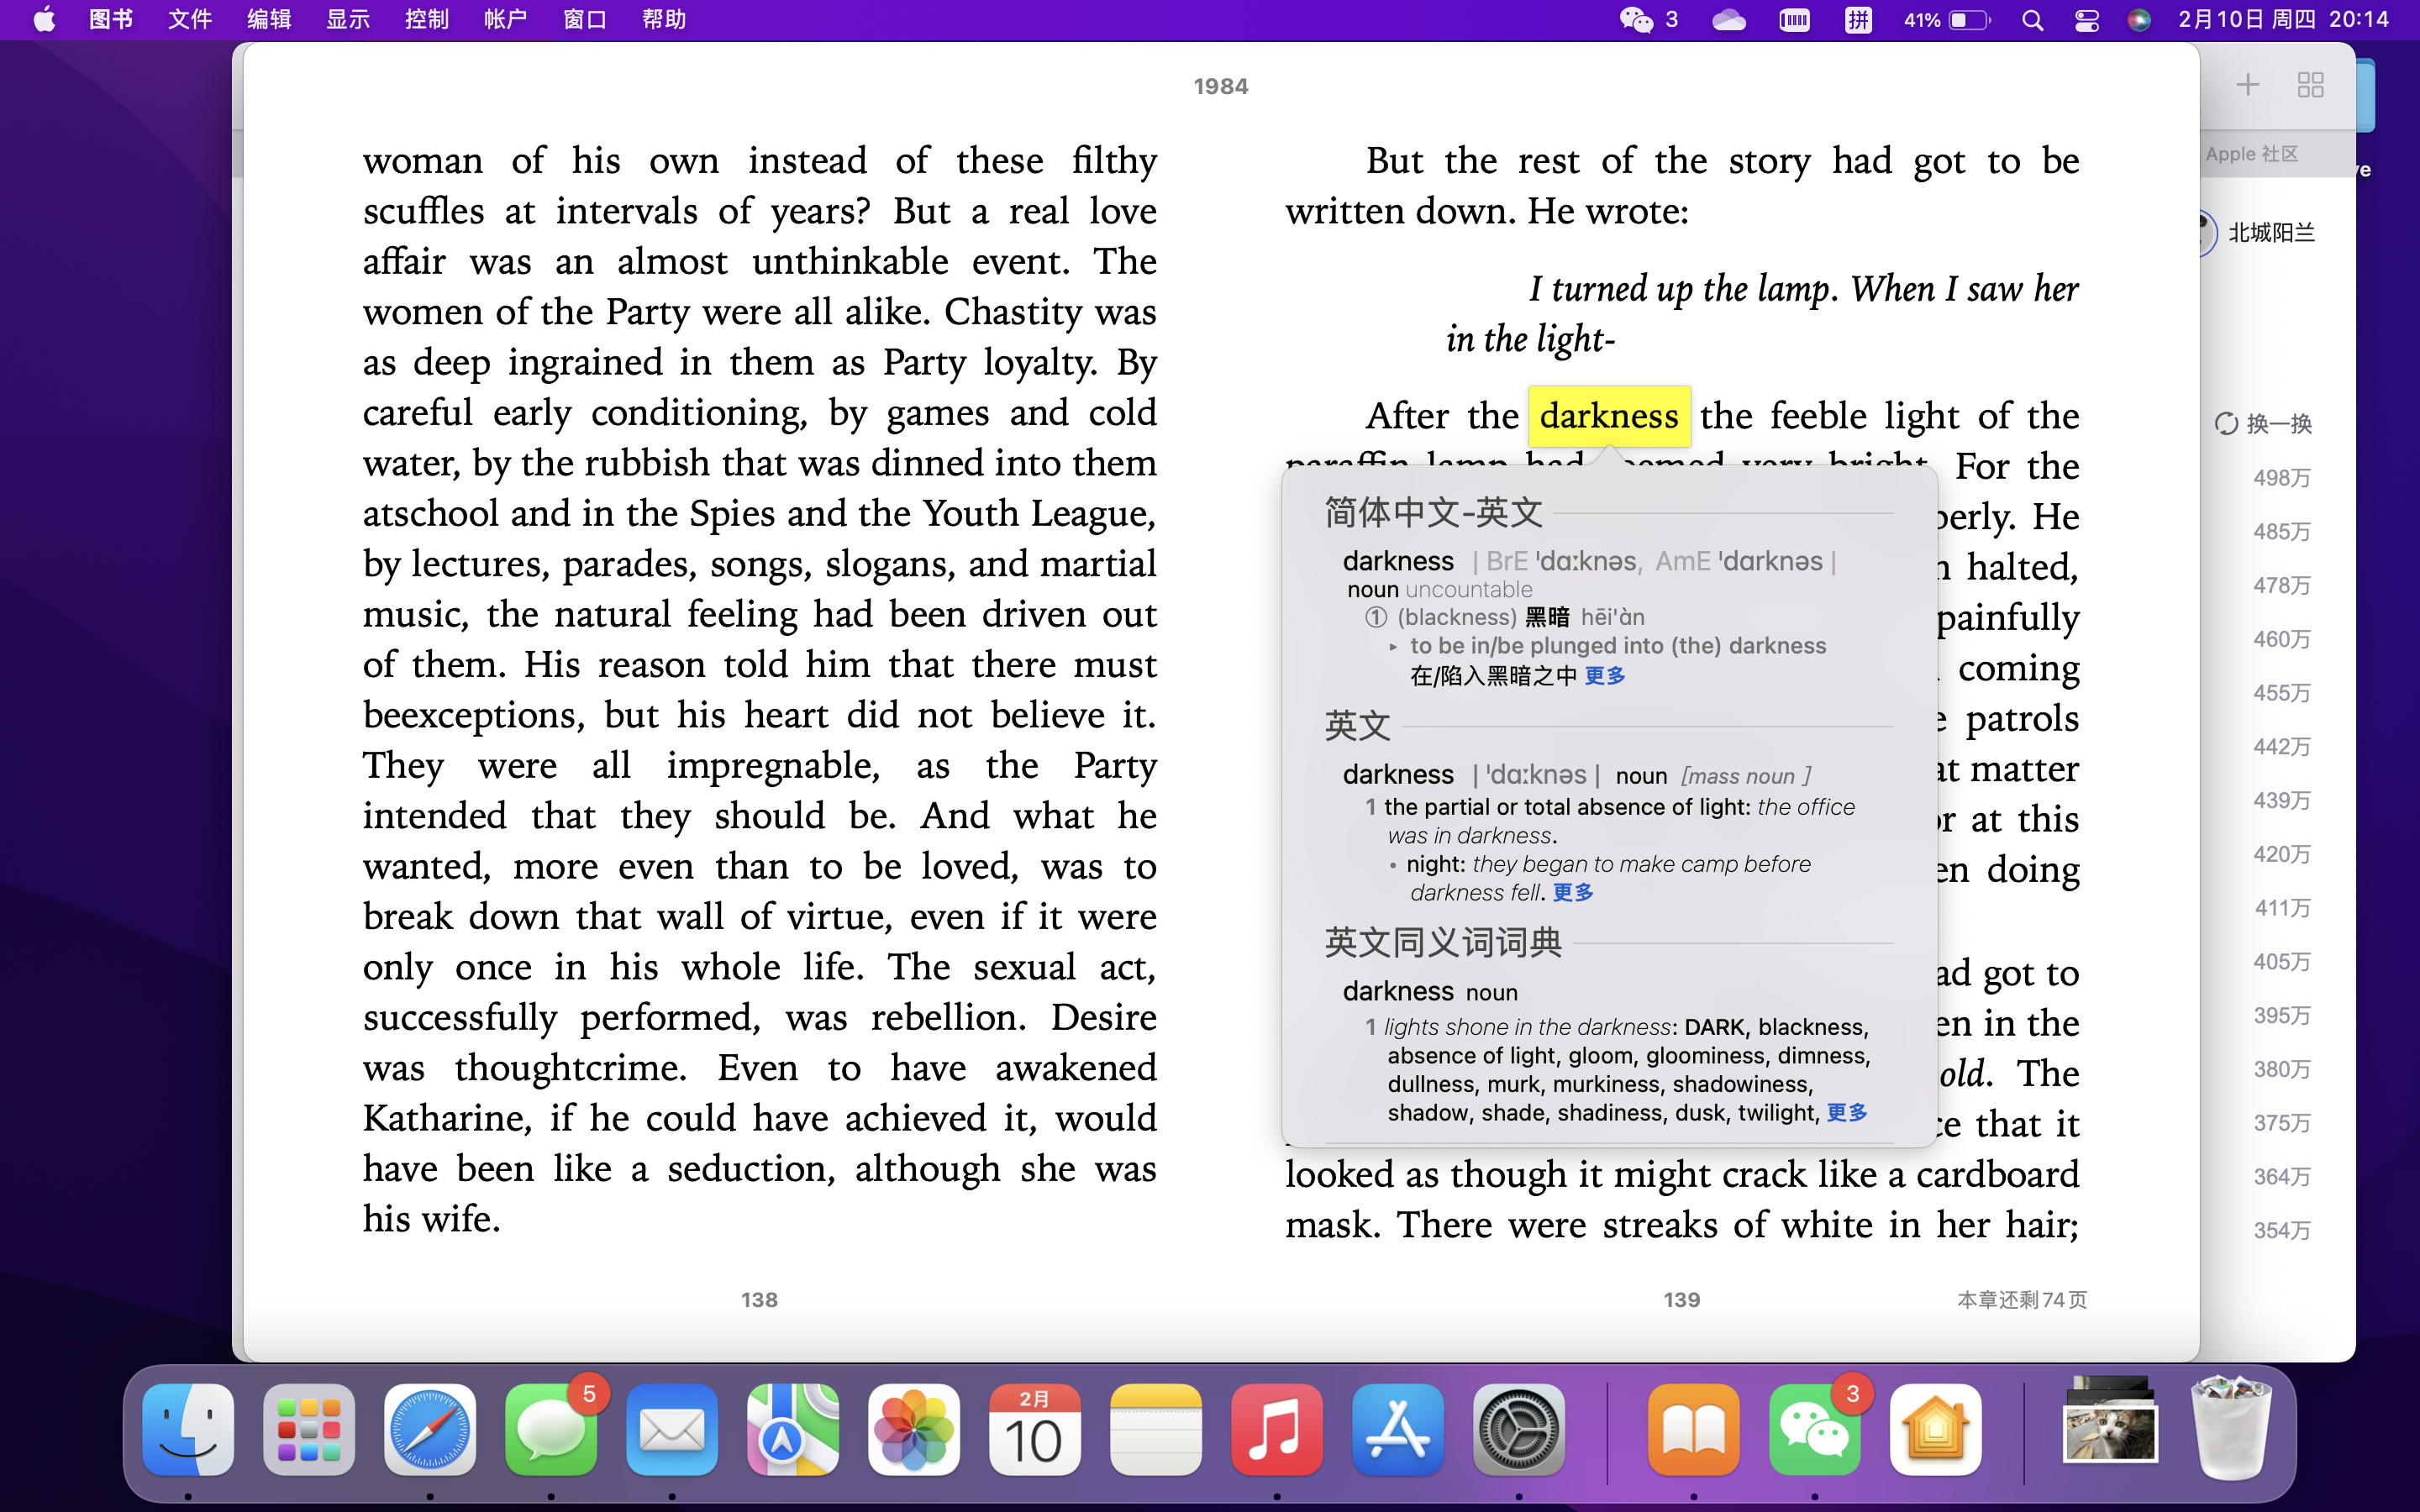Expand more thesaurus synonyms
The width and height of the screenshot is (2420, 1512).
1846,1112
